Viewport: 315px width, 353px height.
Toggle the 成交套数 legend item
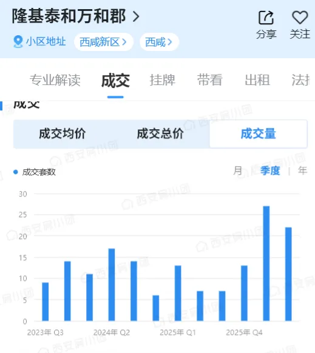pyautogui.click(x=35, y=172)
